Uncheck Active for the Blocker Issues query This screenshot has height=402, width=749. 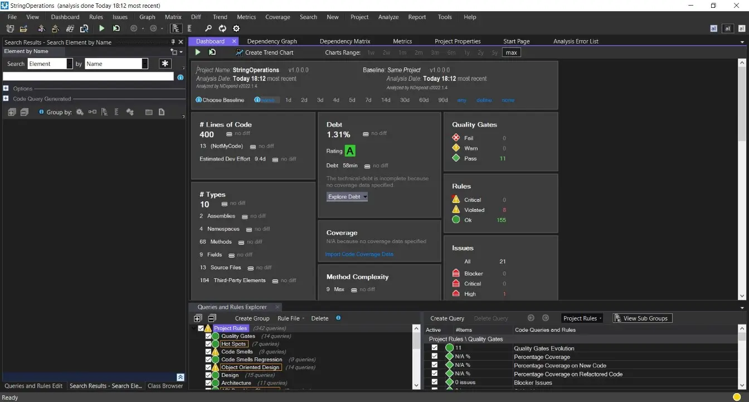coord(435,382)
